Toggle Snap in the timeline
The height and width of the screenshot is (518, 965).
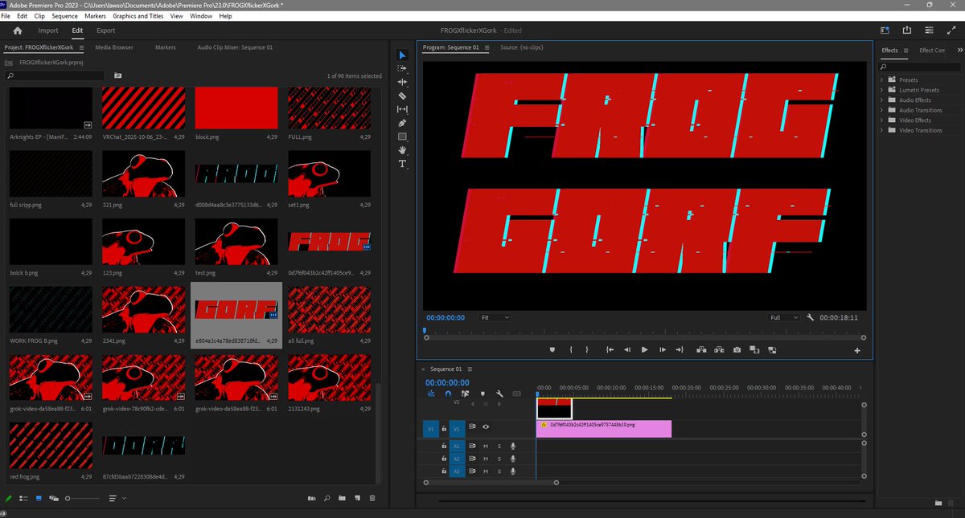(x=448, y=394)
